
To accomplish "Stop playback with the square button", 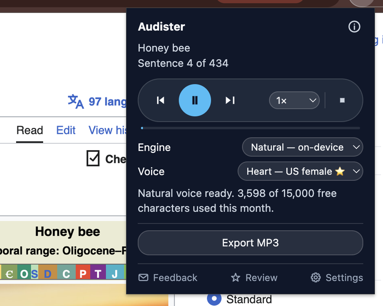I will point(342,100).
